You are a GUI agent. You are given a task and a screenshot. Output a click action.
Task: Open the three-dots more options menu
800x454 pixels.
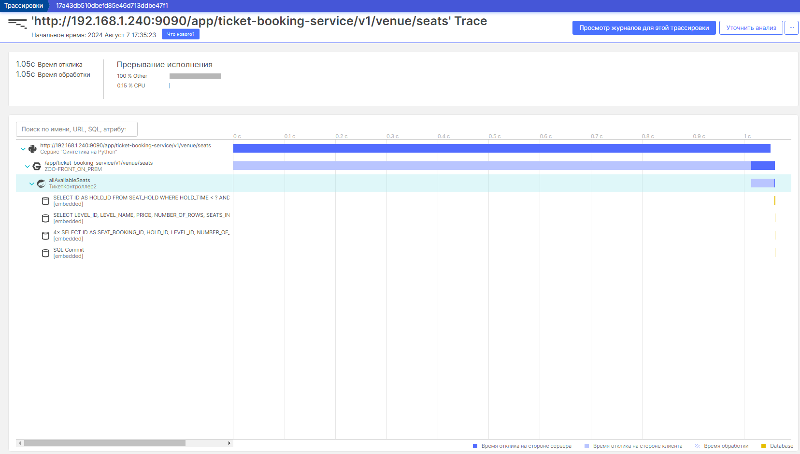pos(791,28)
